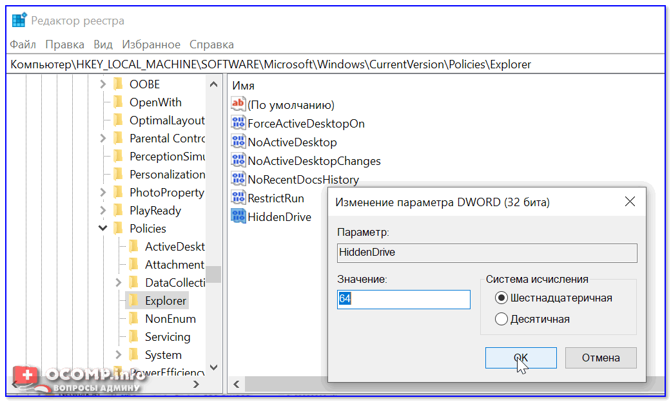Screen dimensions: 671x402
Task: Click the tree pane scroll-up arrow
Action: click(x=213, y=84)
